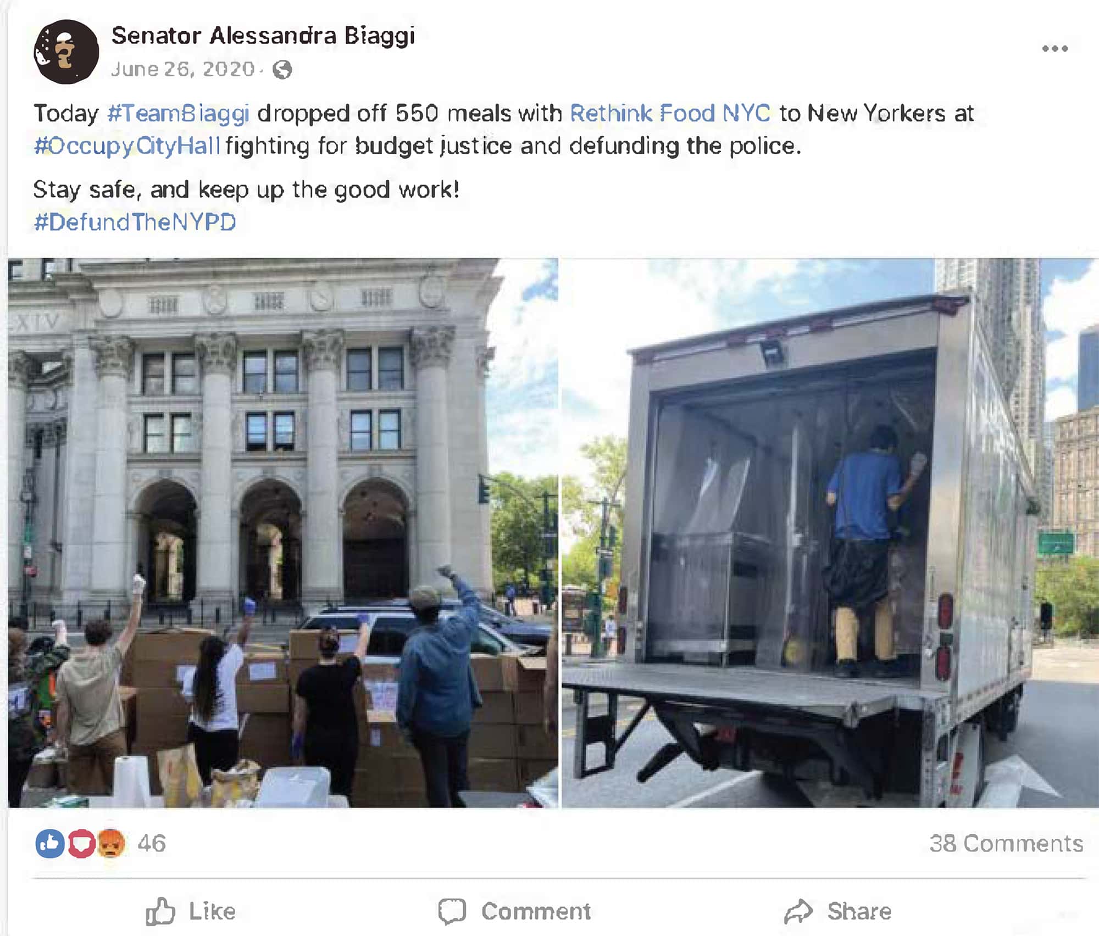1099x936 pixels.
Task: Open Senator Alessandra Biaggi's profile name
Action: [x=263, y=36]
